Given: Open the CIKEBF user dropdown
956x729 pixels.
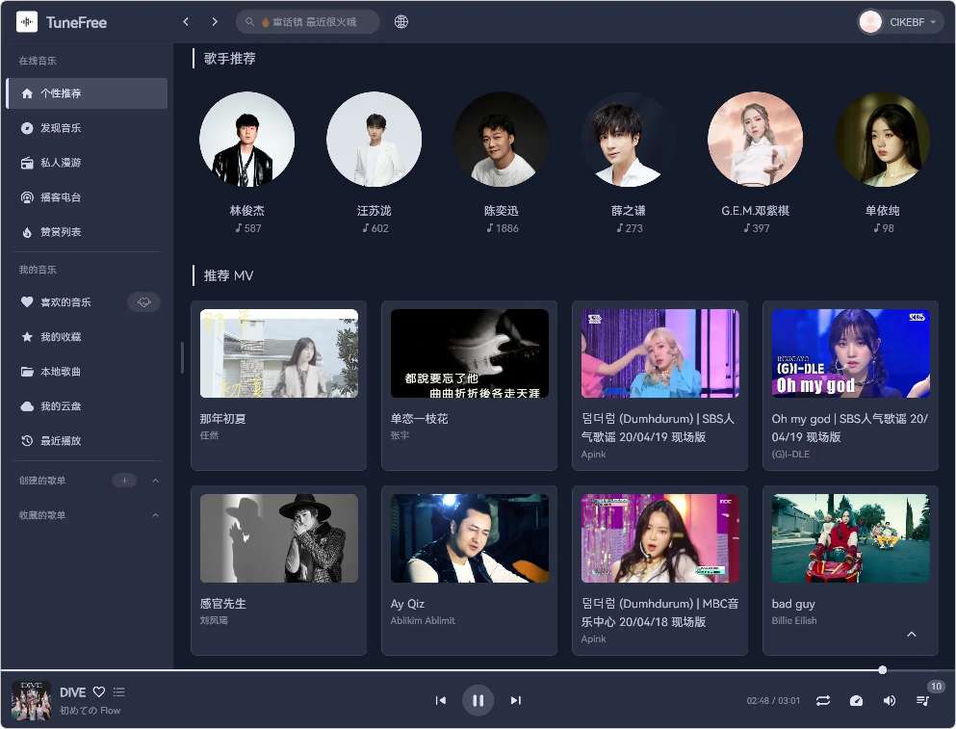Looking at the screenshot, I should [x=900, y=21].
